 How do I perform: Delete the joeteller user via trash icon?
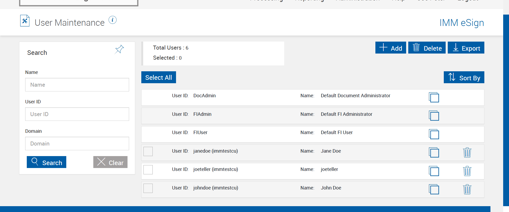click(467, 171)
